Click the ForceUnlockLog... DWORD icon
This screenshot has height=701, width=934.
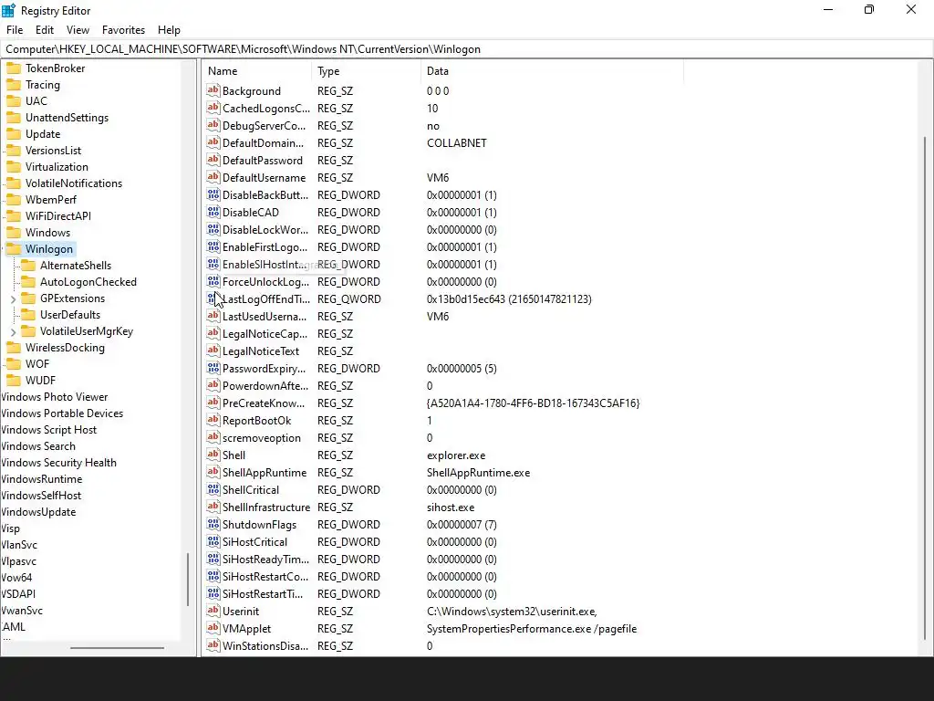[x=213, y=281]
